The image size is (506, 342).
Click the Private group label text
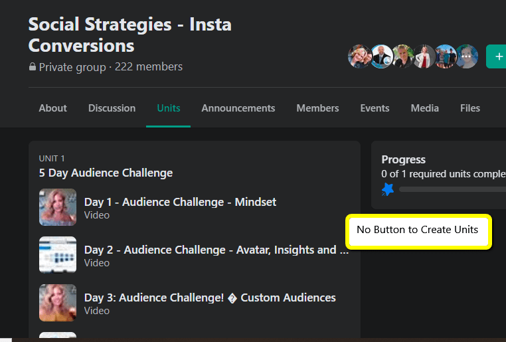click(72, 67)
